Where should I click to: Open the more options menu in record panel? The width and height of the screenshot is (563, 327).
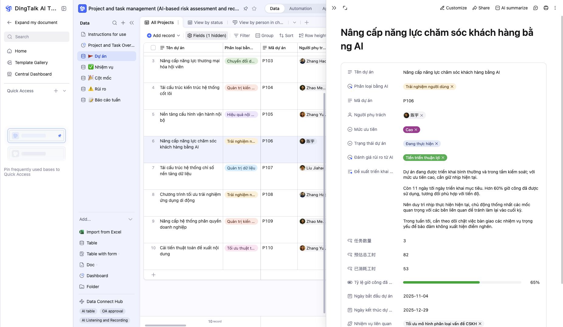pos(555,8)
